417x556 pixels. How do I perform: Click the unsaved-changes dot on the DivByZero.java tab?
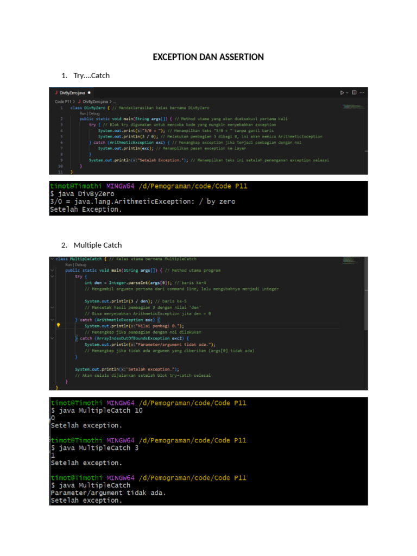[x=89, y=93]
